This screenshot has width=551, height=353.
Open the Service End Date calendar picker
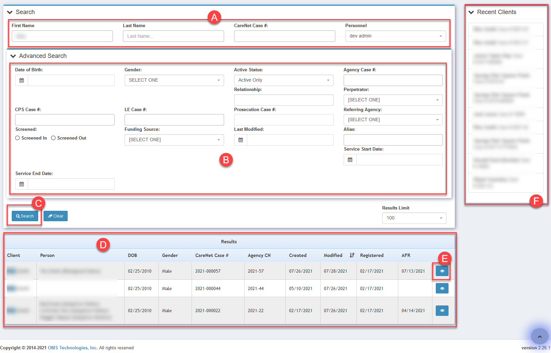point(22,184)
